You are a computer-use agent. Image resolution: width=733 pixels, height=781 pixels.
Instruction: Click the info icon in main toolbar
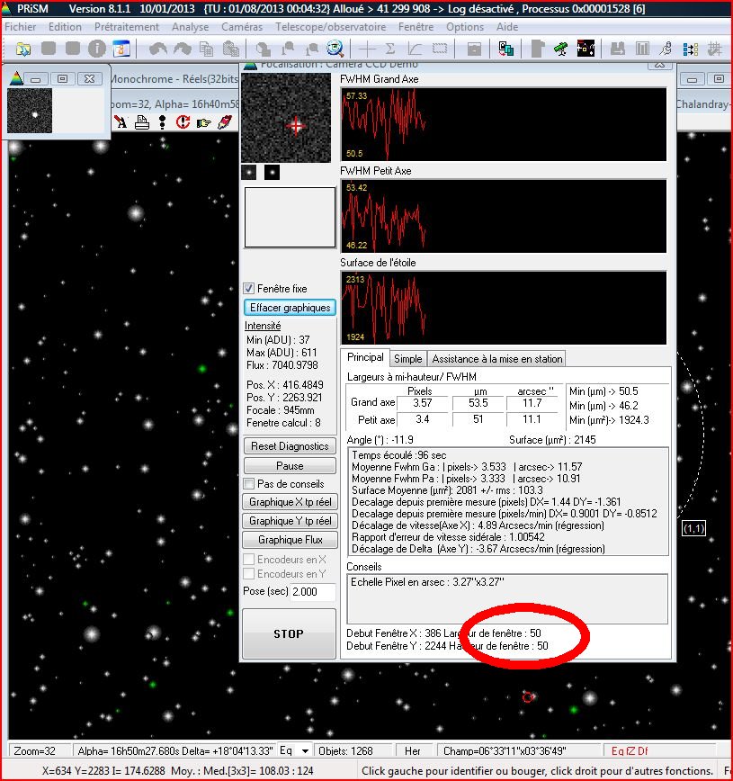(98, 49)
